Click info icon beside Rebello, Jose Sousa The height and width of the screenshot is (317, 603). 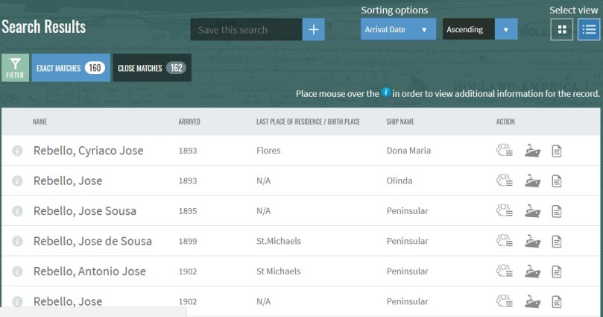point(18,211)
